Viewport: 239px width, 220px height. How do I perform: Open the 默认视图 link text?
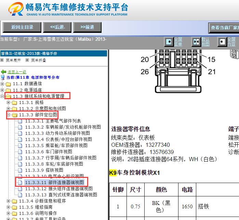pos(205,42)
